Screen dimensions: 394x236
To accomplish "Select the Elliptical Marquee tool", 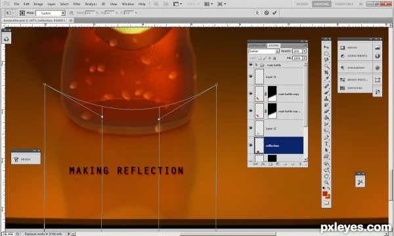I will click(326, 53).
